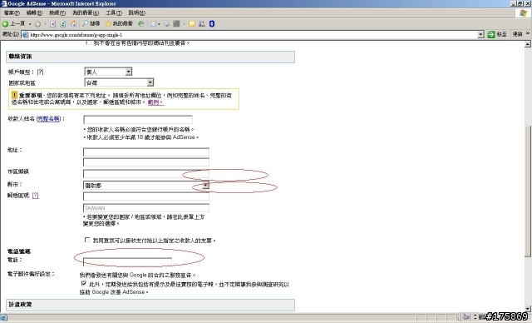
Task: Click the yellow Discuss note icon
Action: [192, 24]
